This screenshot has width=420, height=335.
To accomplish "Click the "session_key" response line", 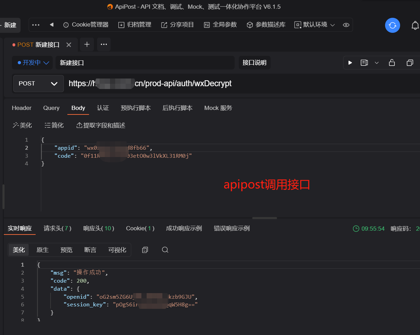I will point(131,305).
